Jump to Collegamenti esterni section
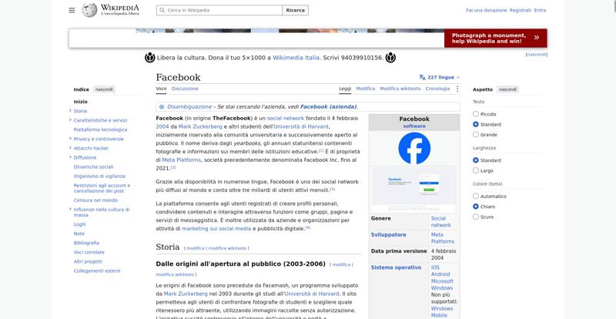This screenshot has width=616, height=319. (97, 271)
